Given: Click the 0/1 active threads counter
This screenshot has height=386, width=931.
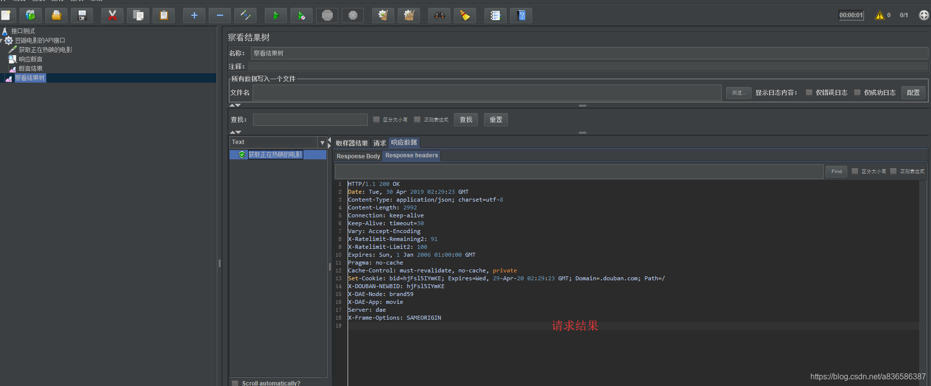Looking at the screenshot, I should tap(904, 15).
